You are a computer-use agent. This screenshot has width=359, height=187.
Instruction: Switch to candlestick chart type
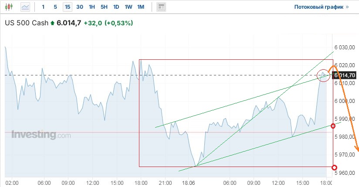tap(10, 7)
